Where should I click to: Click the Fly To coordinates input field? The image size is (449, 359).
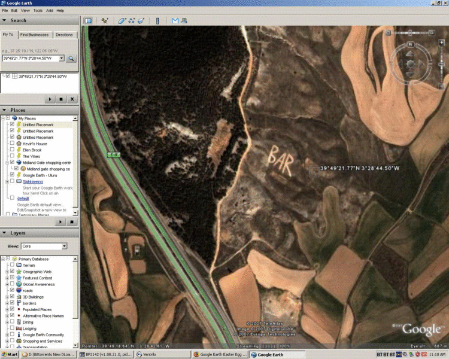pos(31,59)
